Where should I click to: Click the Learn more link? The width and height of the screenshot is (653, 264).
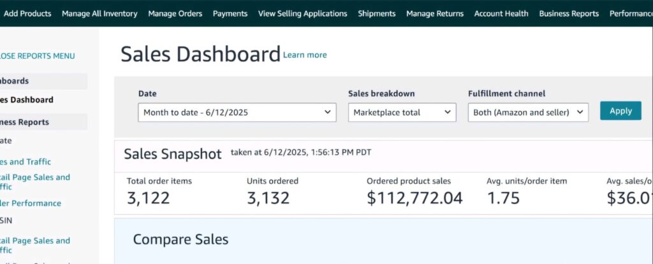click(x=305, y=55)
